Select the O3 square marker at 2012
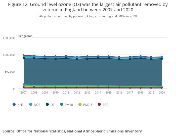The image size is (176, 138). (x=77, y=59)
